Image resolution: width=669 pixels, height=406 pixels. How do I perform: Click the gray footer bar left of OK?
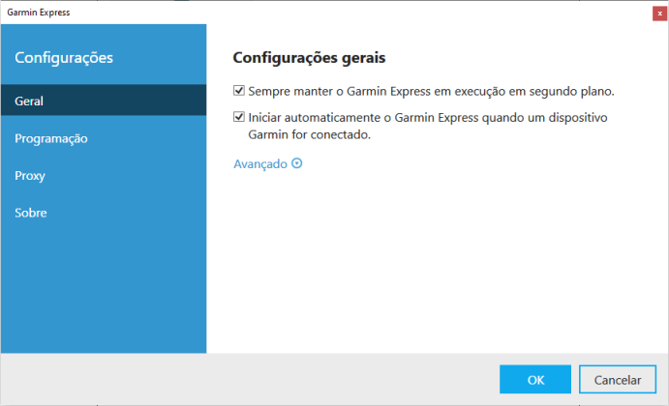tap(250, 379)
